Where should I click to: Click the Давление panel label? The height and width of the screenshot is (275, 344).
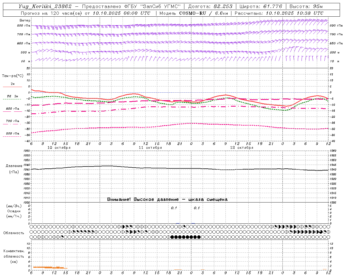pos(14,166)
